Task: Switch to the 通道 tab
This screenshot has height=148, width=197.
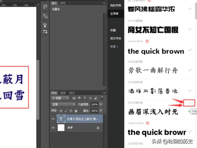Action: pyautogui.click(x=63, y=92)
